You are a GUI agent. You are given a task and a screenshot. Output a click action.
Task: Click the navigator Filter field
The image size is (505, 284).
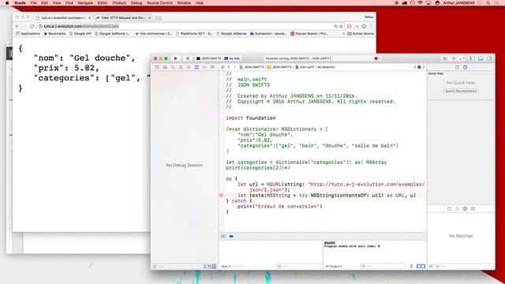click(x=177, y=267)
